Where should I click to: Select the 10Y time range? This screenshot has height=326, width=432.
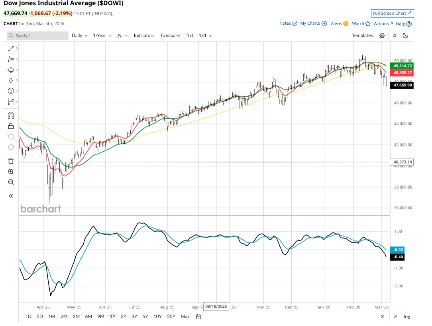tap(157, 317)
